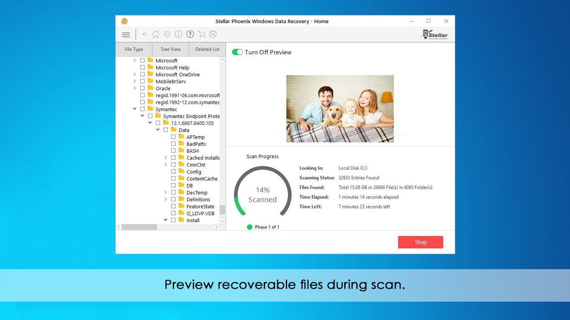Expand the Oracle folder node
The width and height of the screenshot is (570, 320).
tap(134, 88)
